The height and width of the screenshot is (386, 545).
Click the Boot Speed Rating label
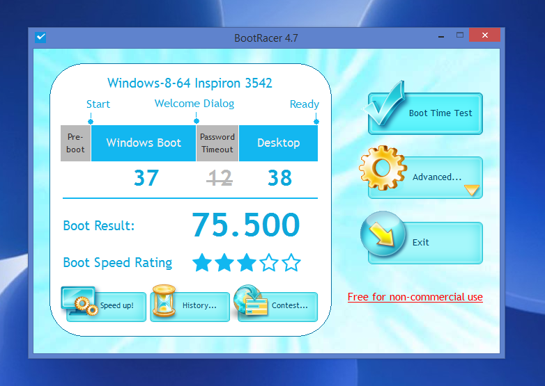click(x=118, y=263)
